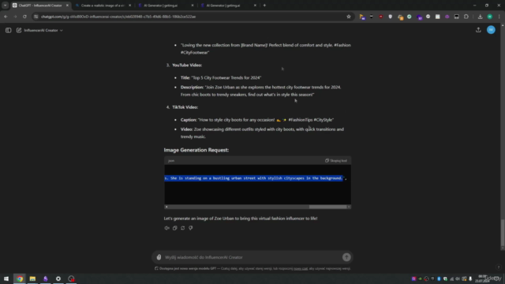This screenshot has width=505, height=284.
Task: Go back to the previous page
Action: coord(6,17)
